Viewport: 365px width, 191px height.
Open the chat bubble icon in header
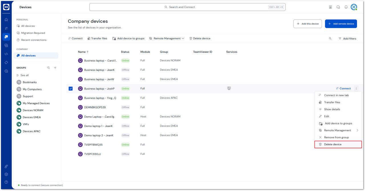[338, 7]
